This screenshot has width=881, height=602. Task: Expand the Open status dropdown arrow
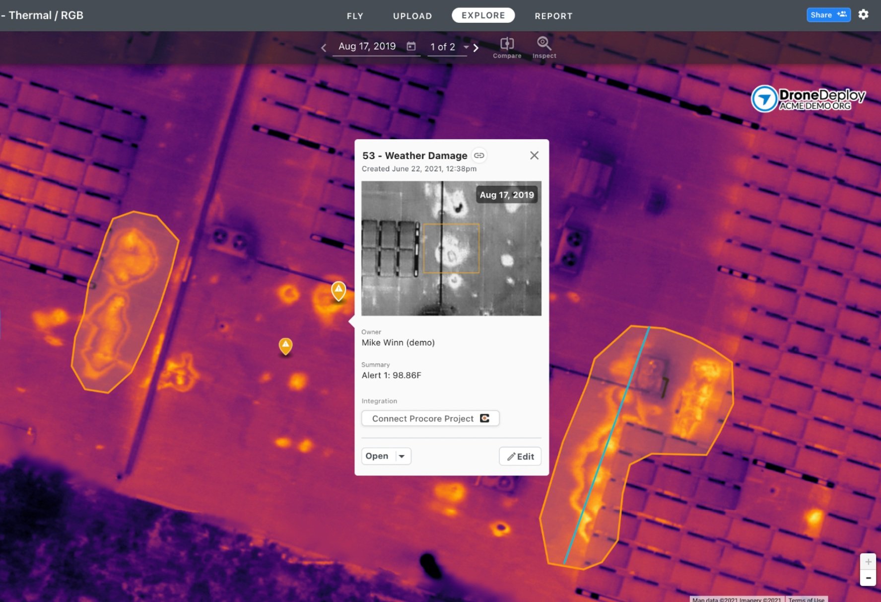402,456
